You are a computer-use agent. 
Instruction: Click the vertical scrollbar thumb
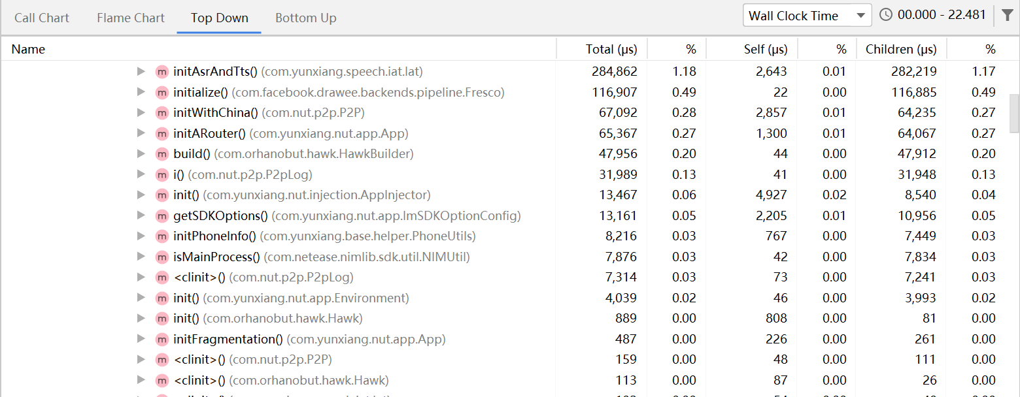(x=1014, y=112)
